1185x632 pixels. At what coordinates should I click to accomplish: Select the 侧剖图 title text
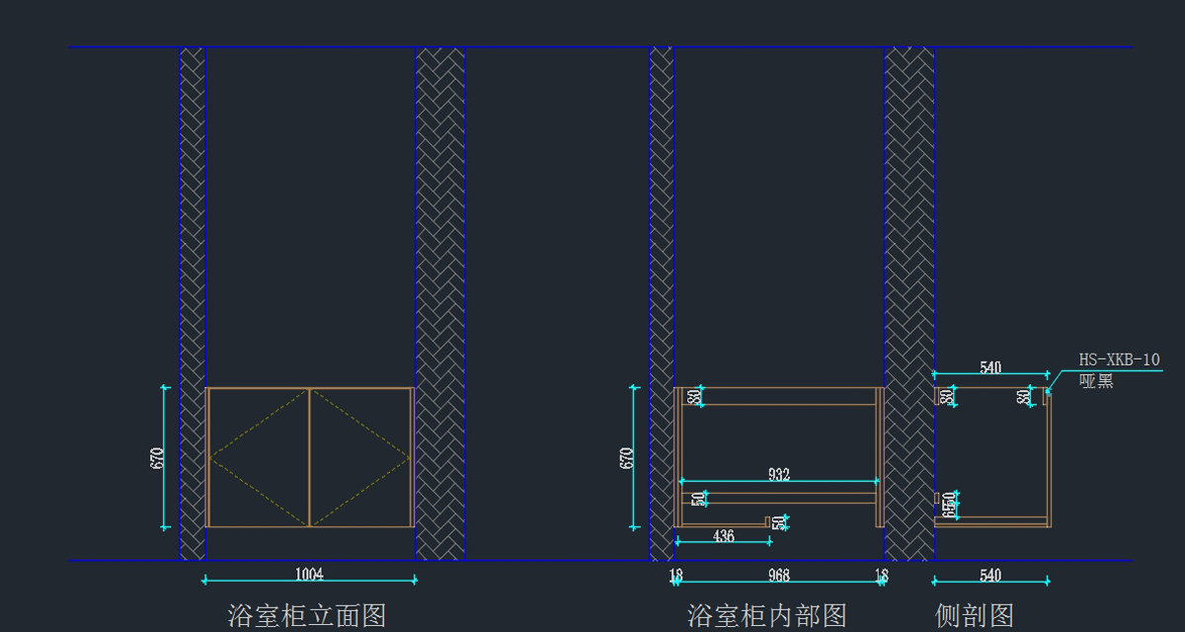coord(975,616)
